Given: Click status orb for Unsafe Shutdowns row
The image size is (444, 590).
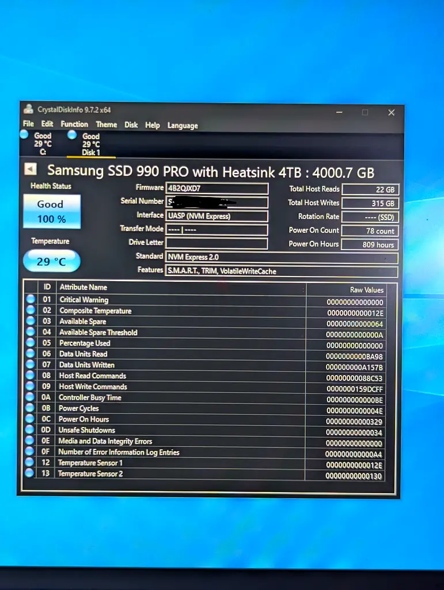Looking at the screenshot, I should point(30,429).
